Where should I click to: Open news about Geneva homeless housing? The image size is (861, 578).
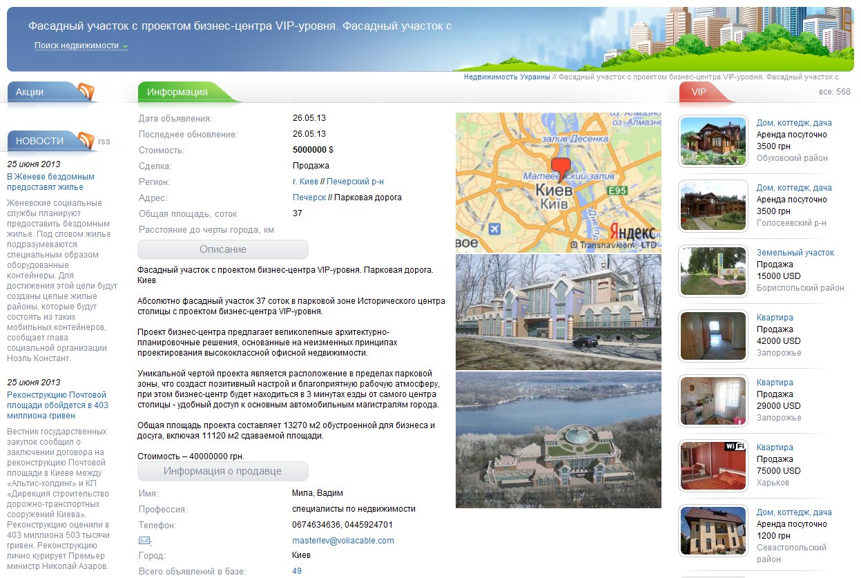point(50,182)
